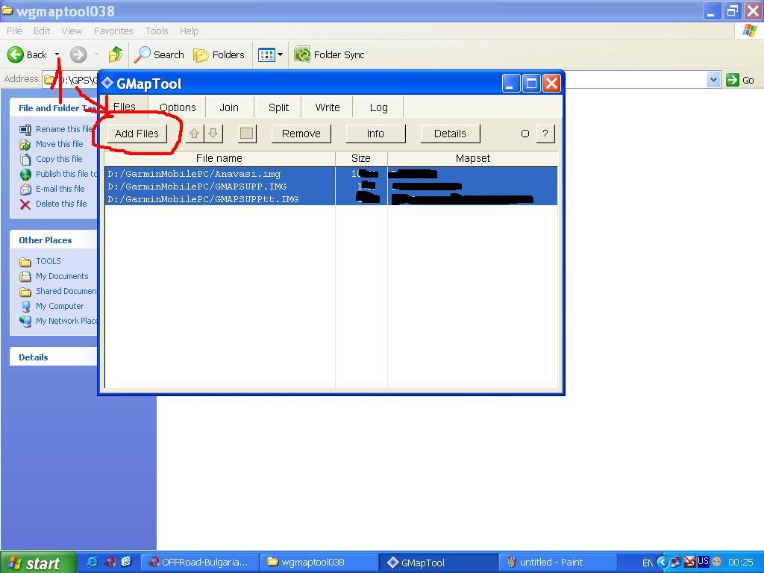The height and width of the screenshot is (573, 764).
Task: Click Add Files button in GMapTool
Action: click(x=137, y=134)
